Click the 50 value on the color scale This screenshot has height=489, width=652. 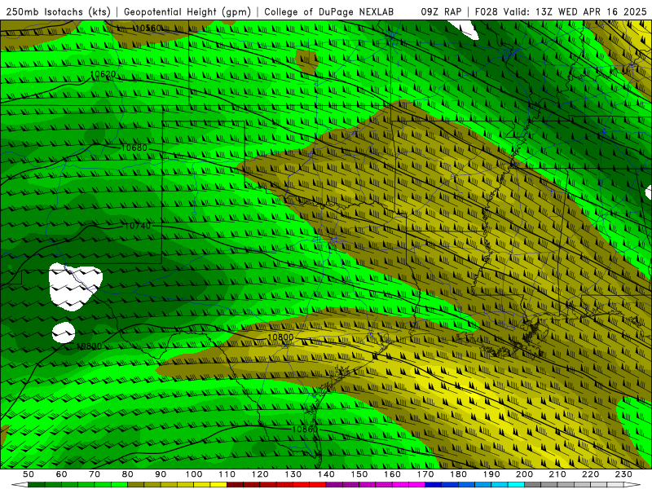[x=29, y=474]
